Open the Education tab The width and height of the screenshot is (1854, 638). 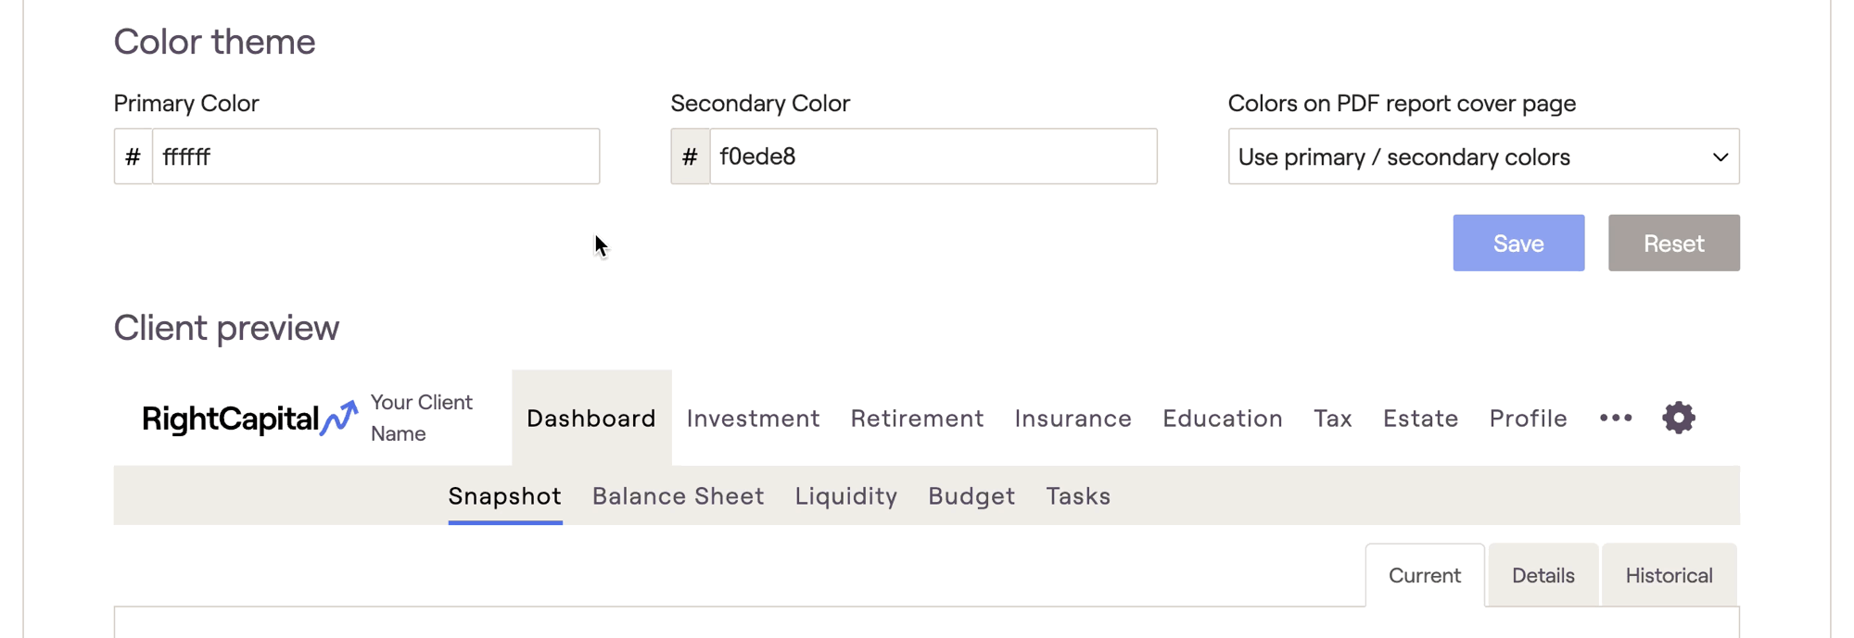[x=1222, y=419]
